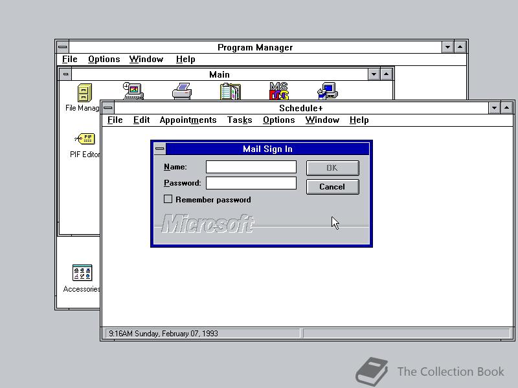Focus the Password input field
518x388 pixels.
[251, 183]
